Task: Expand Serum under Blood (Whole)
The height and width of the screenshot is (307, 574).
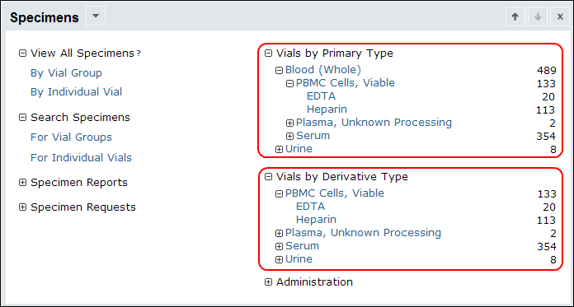Action: (x=290, y=137)
